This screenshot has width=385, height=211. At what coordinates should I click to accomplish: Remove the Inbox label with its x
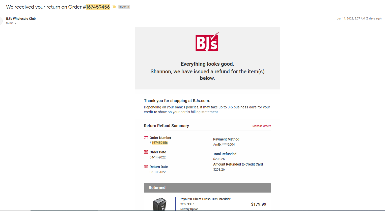[128, 7]
